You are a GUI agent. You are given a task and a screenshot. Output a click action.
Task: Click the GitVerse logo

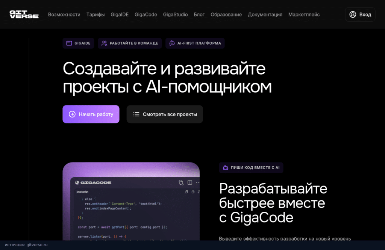pyautogui.click(x=24, y=15)
